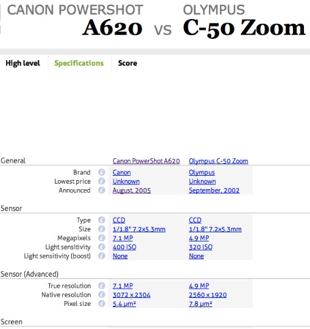Screen dimensions: 310x329
Task: Open the Canon PowerShot A620 header link
Action: tap(146, 161)
